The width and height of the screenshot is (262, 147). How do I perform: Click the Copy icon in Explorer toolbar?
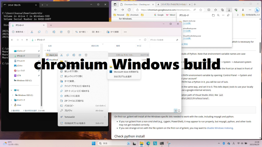(39, 32)
